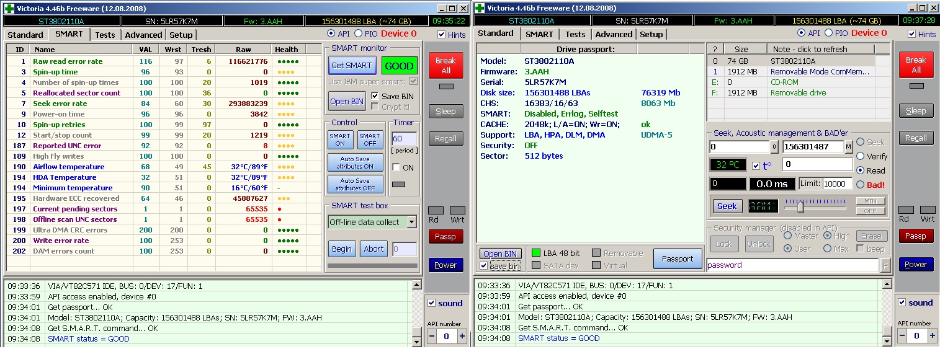Click the Health column header
Screen dimensions: 940x349
287,49
